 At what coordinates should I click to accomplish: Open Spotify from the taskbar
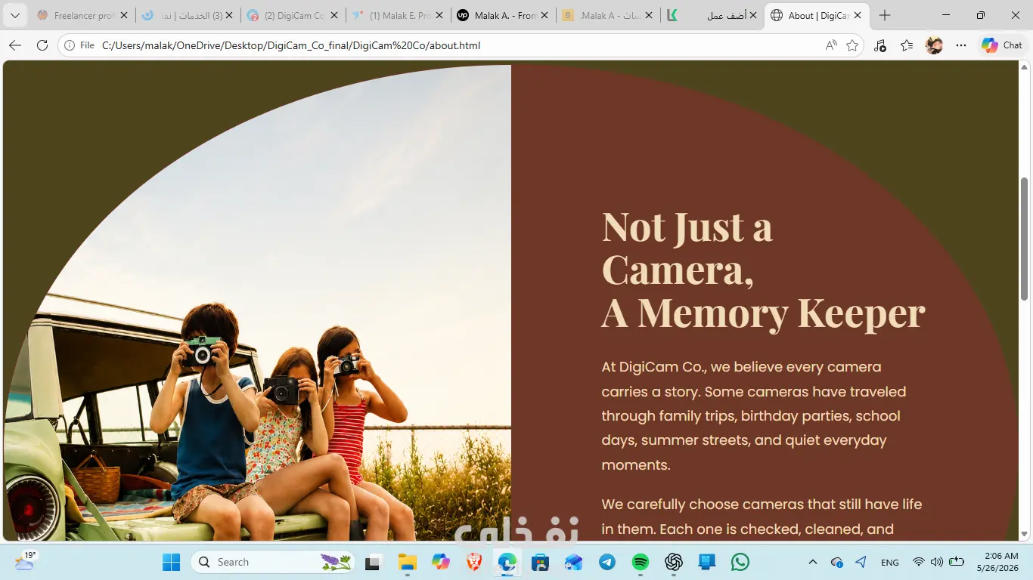(641, 562)
